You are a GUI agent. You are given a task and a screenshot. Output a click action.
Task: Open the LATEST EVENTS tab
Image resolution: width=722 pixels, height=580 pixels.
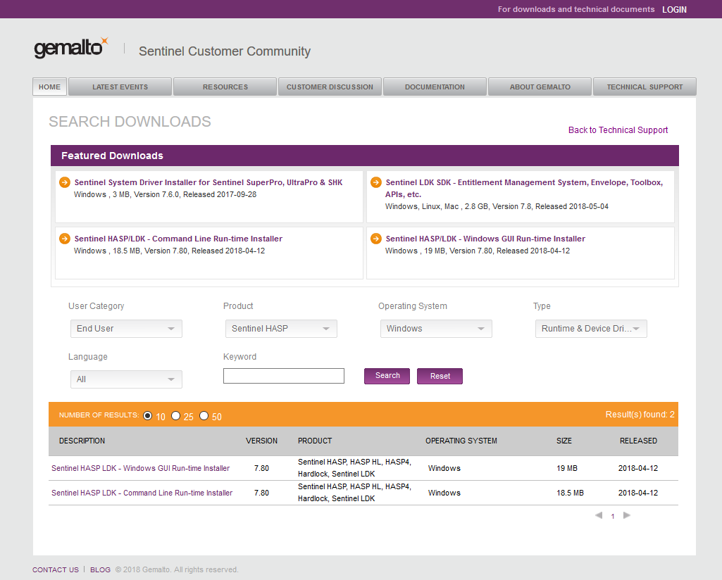[120, 87]
